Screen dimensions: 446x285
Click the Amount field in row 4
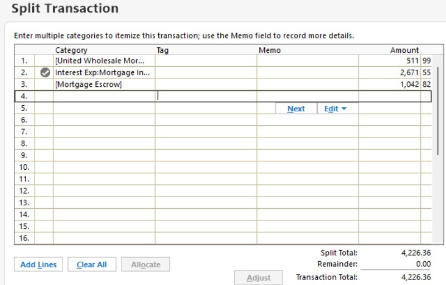pyautogui.click(x=395, y=96)
